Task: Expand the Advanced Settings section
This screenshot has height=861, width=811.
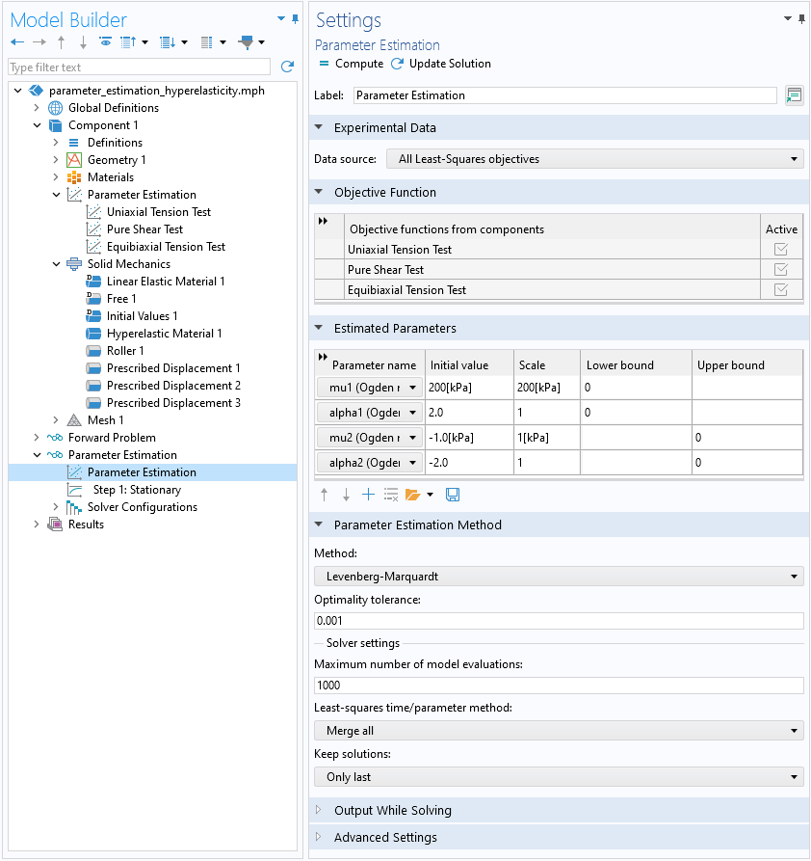Action: (x=385, y=838)
